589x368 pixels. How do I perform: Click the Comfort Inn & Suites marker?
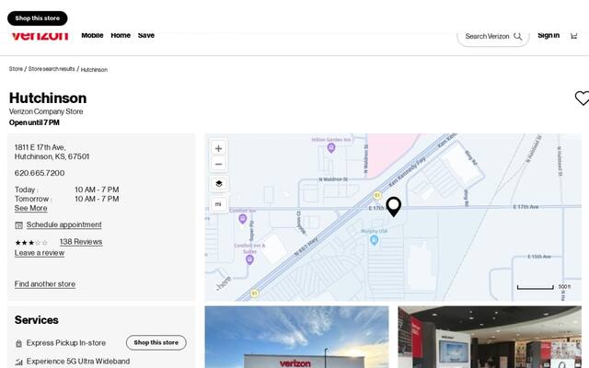coord(249,259)
